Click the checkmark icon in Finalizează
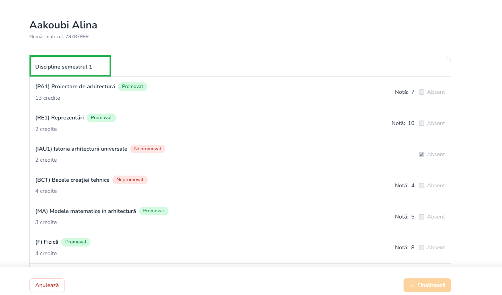The height and width of the screenshot is (295, 502). coord(412,285)
